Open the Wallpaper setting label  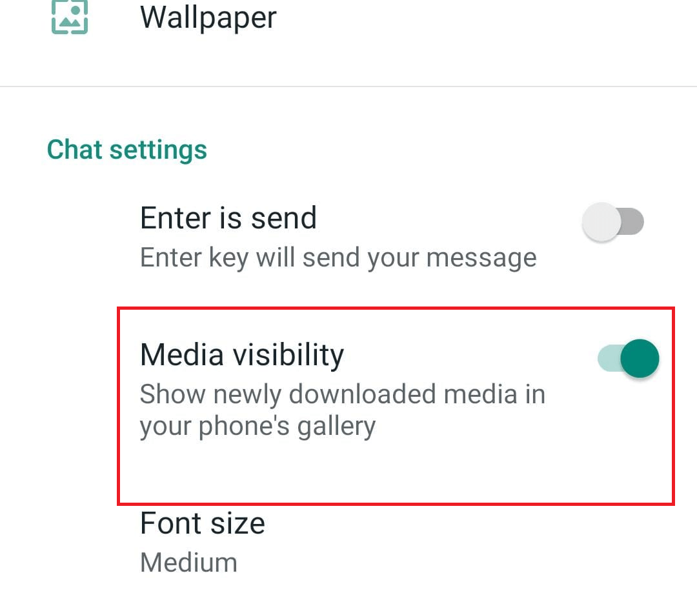pos(208,17)
